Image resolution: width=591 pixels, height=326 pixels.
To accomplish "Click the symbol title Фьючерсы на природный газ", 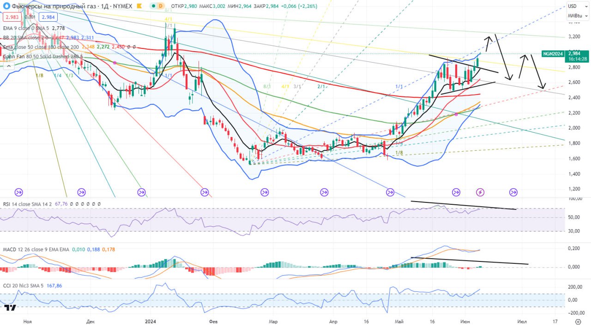I will 54,6.
